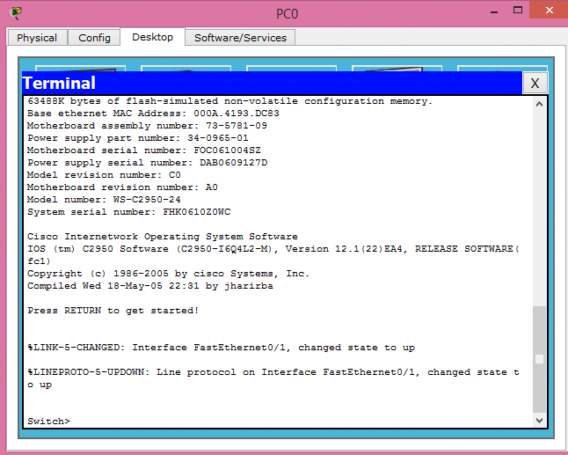Click the 'Motherboard serial number' line

(144, 150)
